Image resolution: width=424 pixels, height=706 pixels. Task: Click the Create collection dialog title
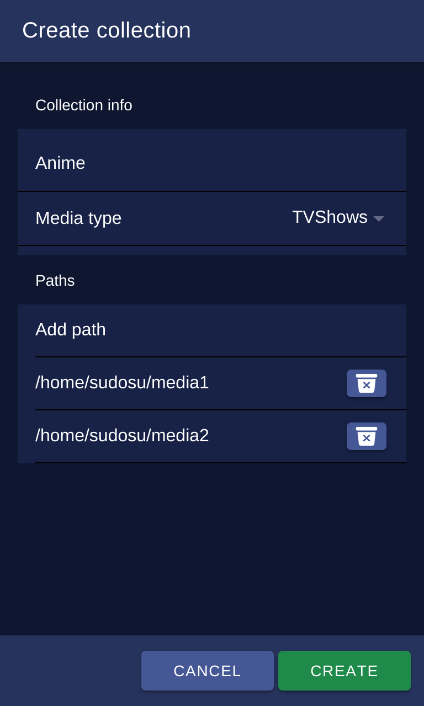tap(107, 30)
